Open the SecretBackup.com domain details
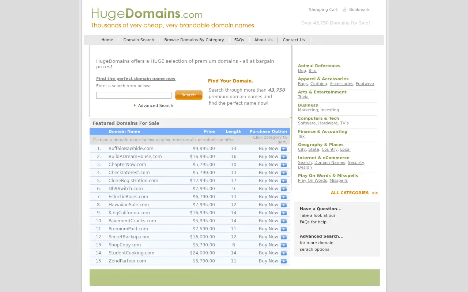The image size is (468, 292). click(129, 237)
